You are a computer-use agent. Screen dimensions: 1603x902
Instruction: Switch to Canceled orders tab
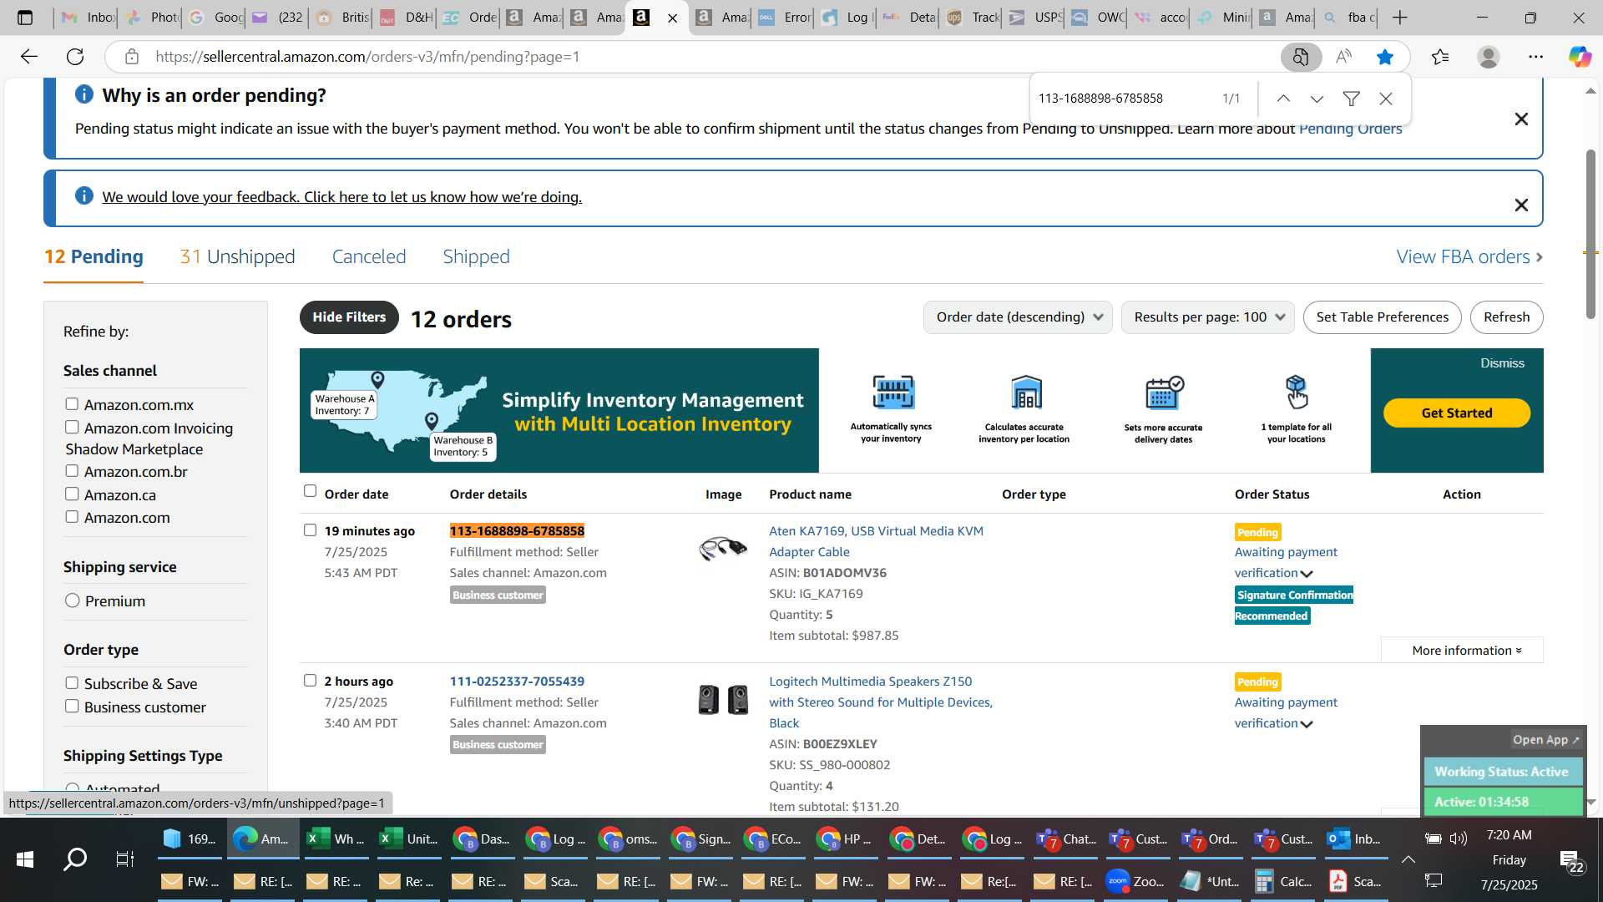(369, 257)
